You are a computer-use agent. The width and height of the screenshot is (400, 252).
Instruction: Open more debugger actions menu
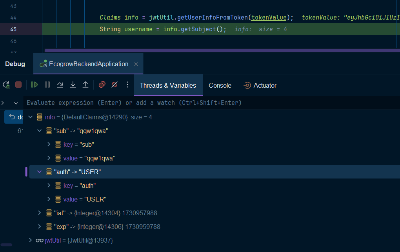coord(127,85)
